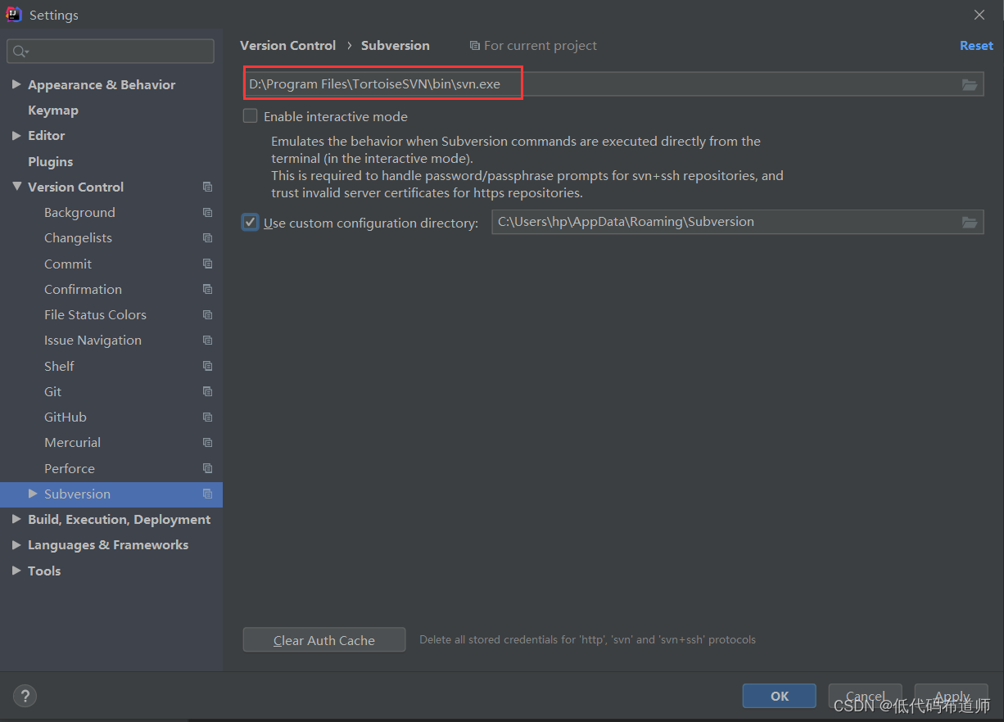The height and width of the screenshot is (722, 1004).
Task: Expand Languages & Frameworks section
Action: coord(16,544)
